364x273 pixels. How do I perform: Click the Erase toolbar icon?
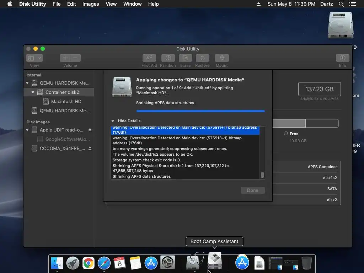(185, 58)
